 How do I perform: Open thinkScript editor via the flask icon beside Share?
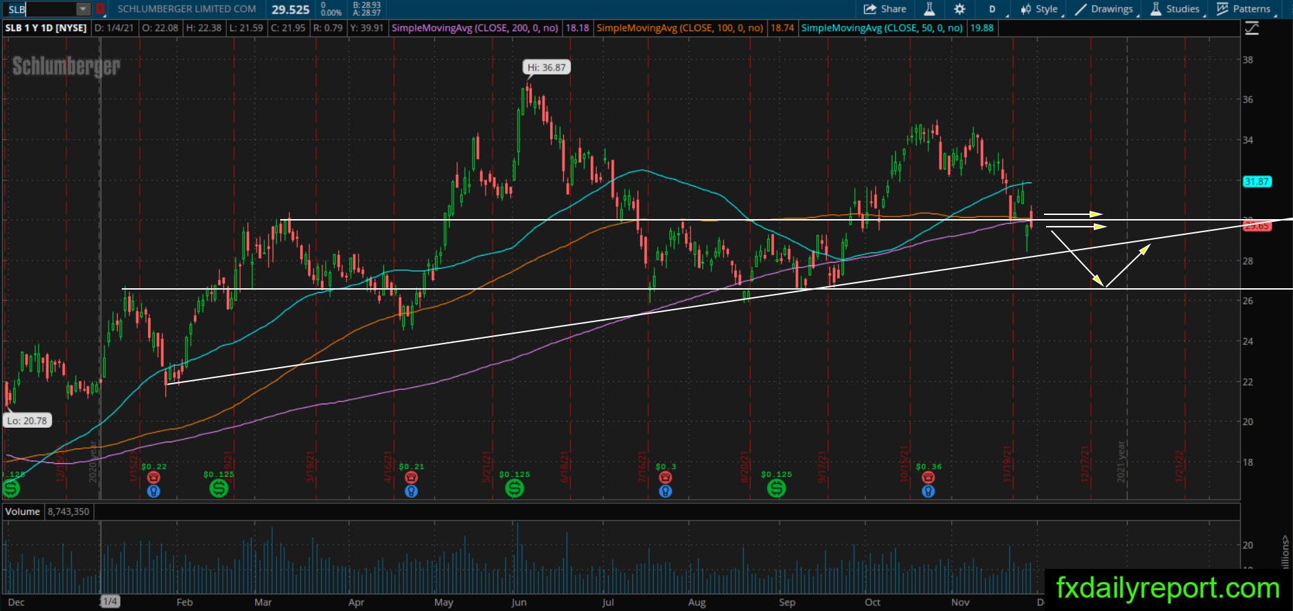(x=929, y=9)
